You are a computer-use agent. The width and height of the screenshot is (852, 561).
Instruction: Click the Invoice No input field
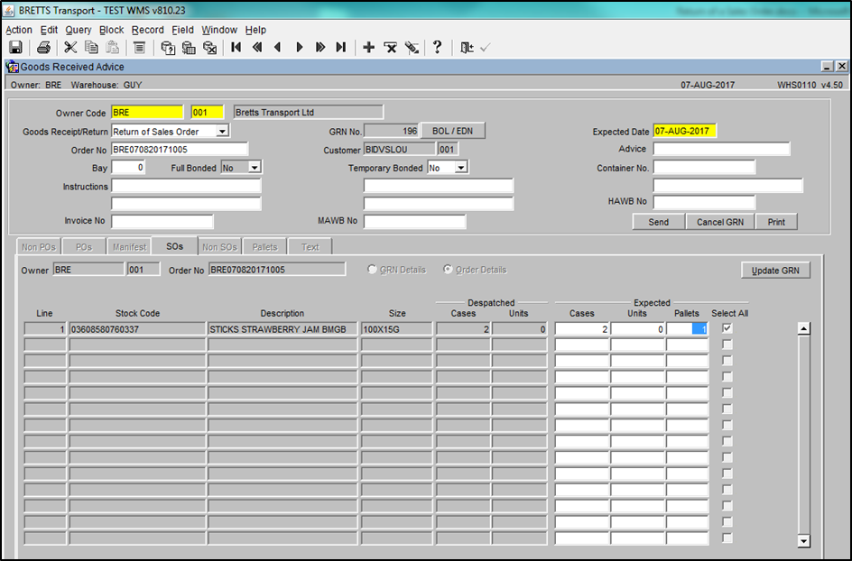point(162,221)
